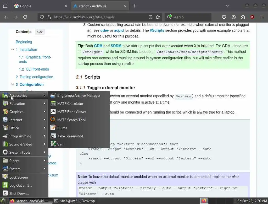This screenshot has width=268, height=204.
Task: Click the panel clock Fri Oct 25
Action: pyautogui.click(x=252, y=201)
